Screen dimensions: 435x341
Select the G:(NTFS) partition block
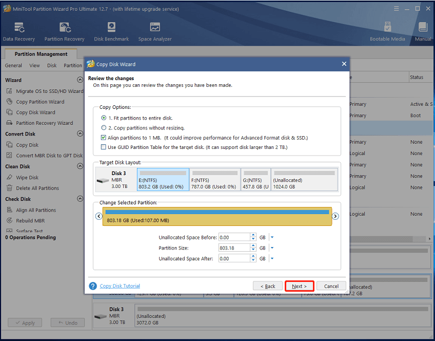click(x=256, y=179)
